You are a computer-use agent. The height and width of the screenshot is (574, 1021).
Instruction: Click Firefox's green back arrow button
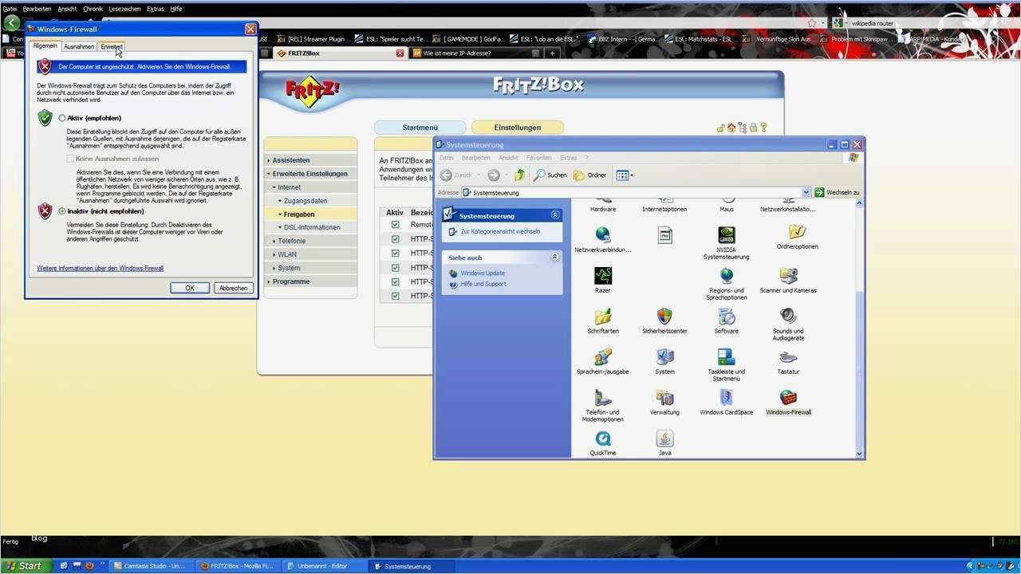11,22
